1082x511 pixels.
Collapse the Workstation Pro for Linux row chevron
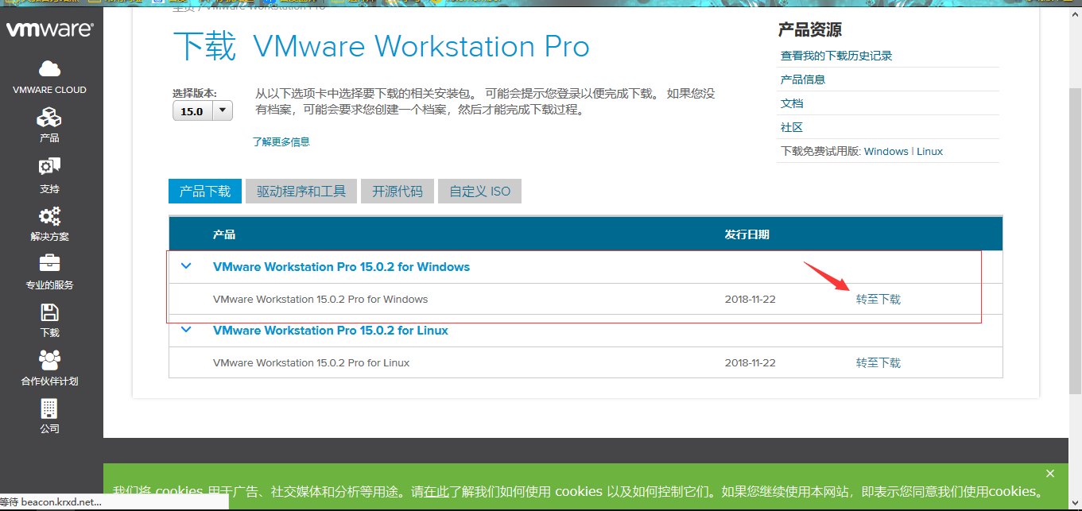[186, 330]
